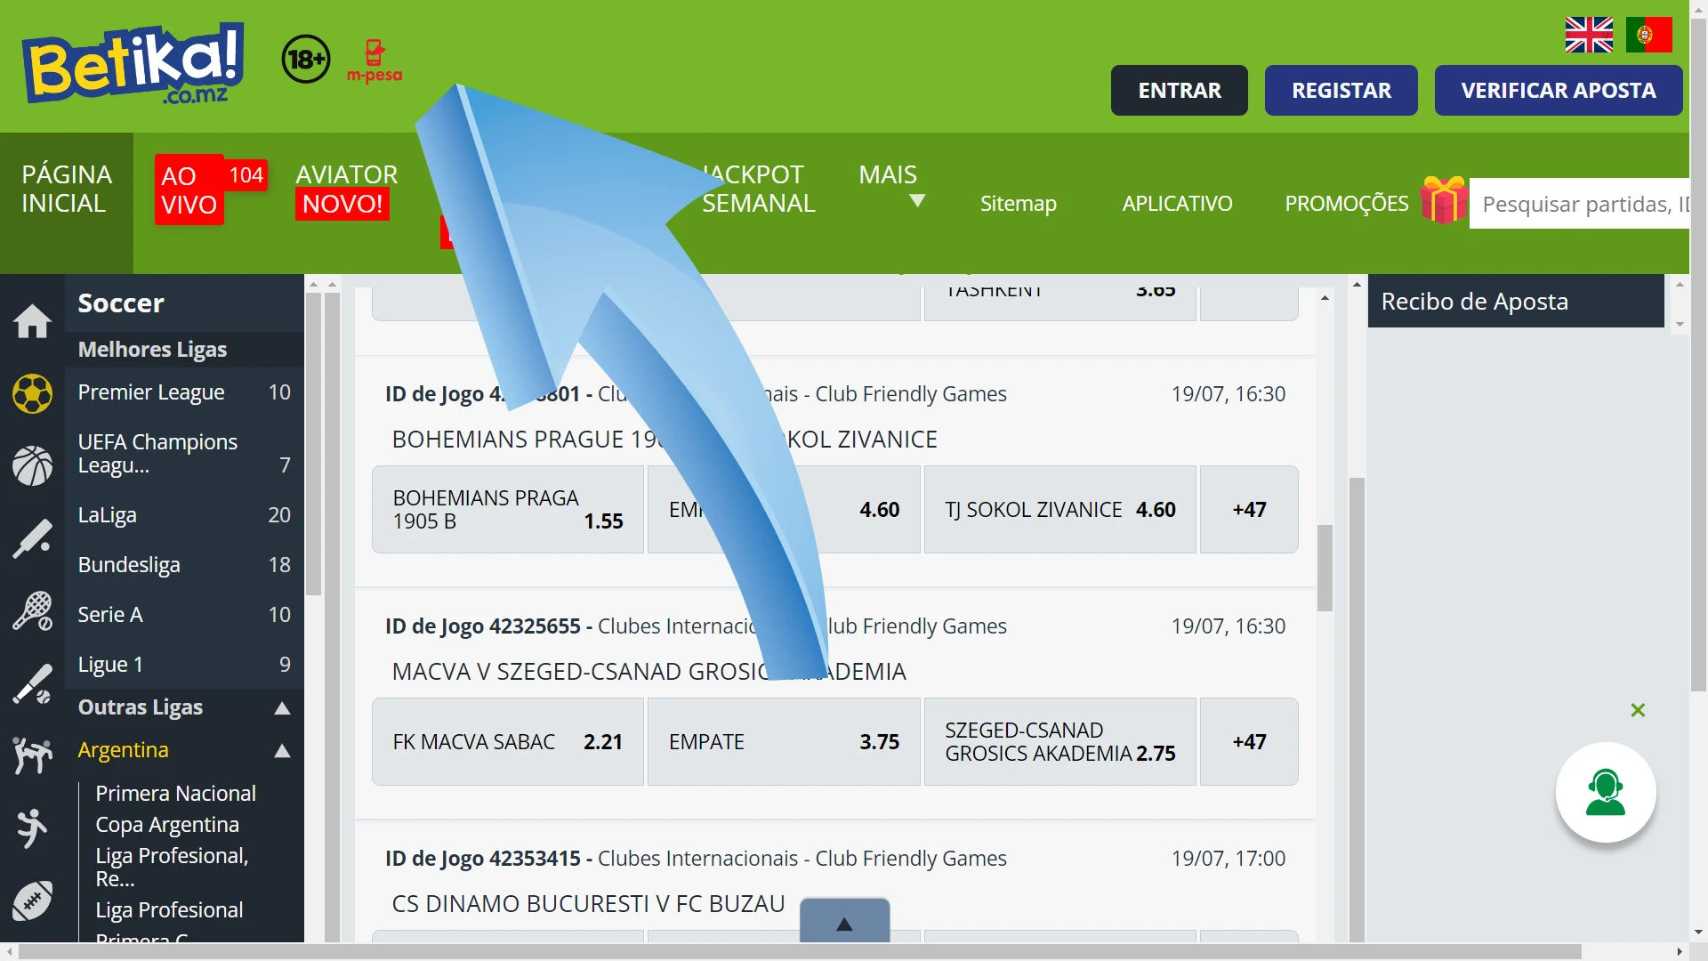
Task: Click the Betika logo
Action: [x=133, y=64]
